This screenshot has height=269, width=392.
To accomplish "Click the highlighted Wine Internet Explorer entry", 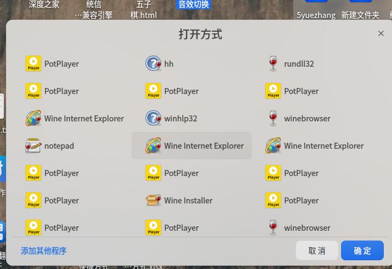I will click(x=191, y=145).
